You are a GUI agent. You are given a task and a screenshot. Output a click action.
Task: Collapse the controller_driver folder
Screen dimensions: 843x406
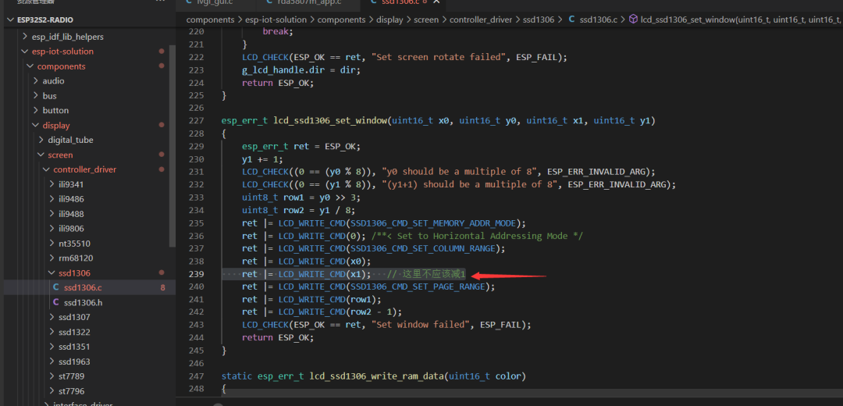point(46,169)
